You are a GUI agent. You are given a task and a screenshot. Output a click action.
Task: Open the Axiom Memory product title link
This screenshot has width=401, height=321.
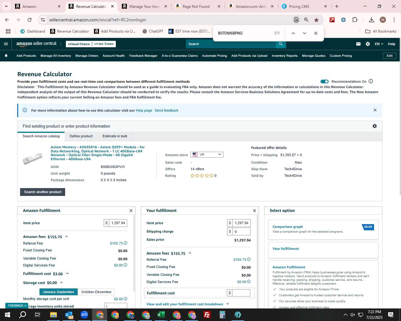pyautogui.click(x=98, y=153)
